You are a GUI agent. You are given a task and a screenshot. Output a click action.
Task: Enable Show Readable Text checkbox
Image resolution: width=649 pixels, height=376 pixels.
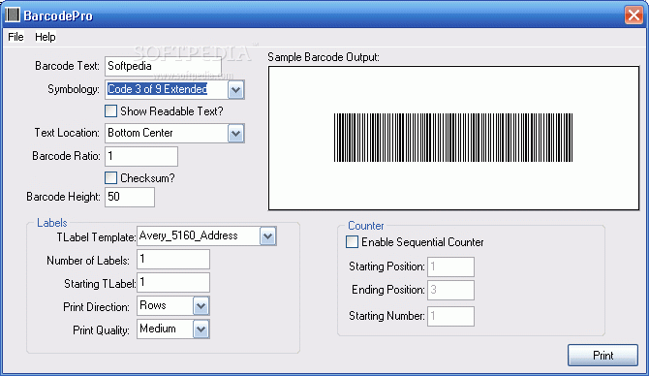(111, 111)
